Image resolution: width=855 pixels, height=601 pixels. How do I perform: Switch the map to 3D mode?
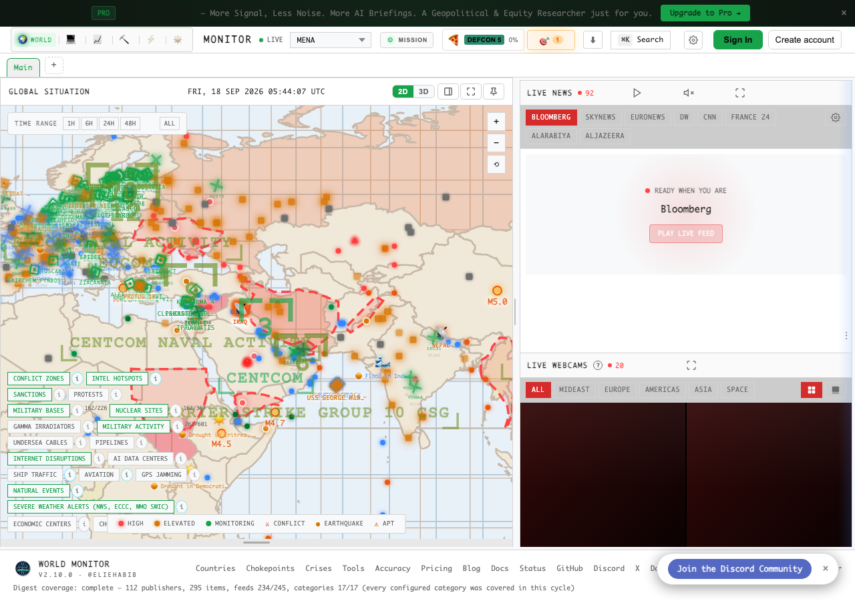point(423,91)
